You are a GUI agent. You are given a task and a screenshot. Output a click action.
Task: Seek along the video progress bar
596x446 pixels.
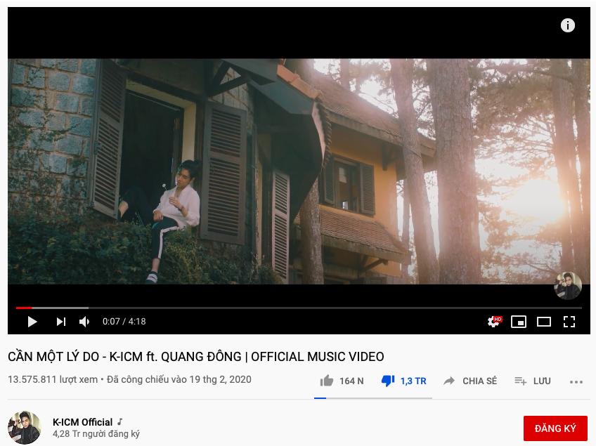click(299, 308)
